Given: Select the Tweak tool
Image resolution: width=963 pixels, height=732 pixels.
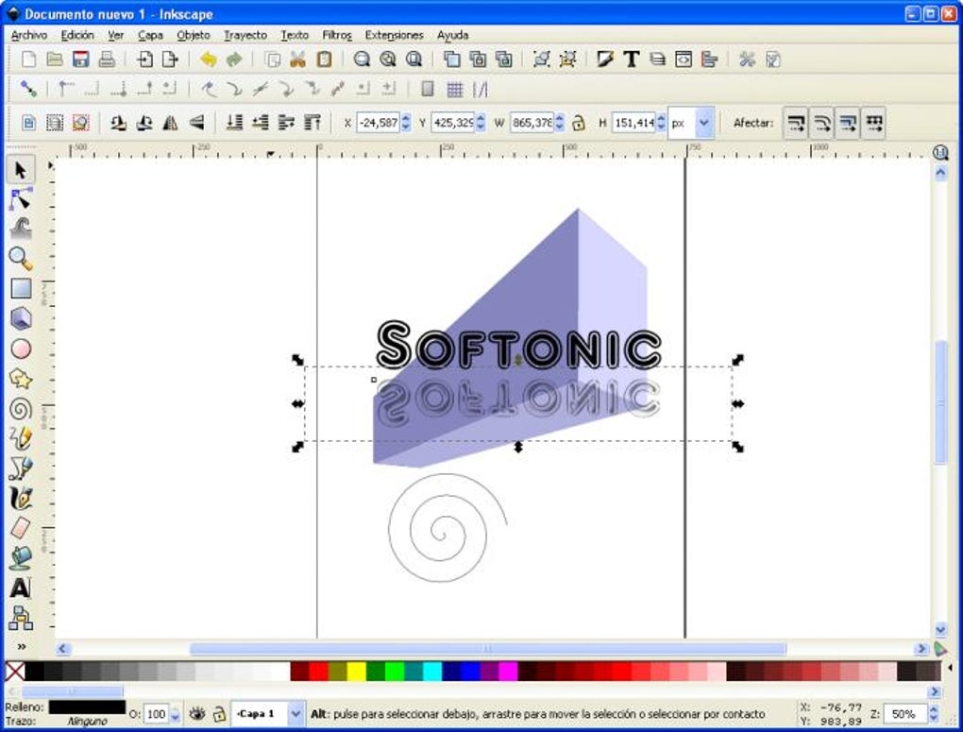Looking at the screenshot, I should tap(20, 229).
